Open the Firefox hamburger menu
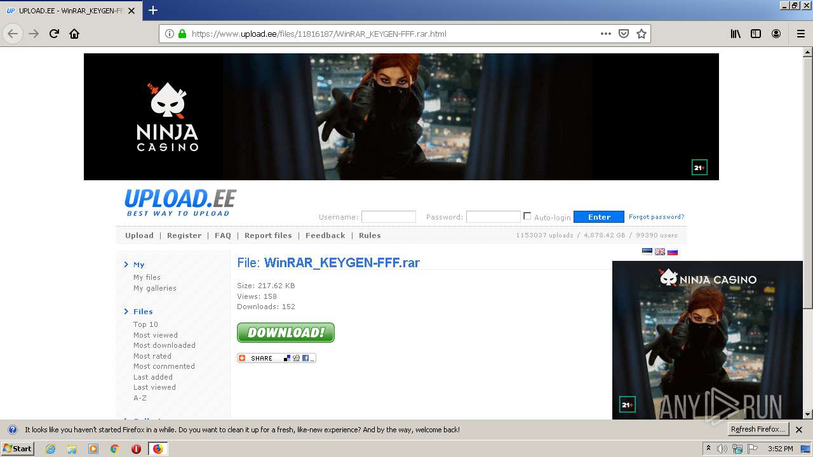 [x=800, y=34]
